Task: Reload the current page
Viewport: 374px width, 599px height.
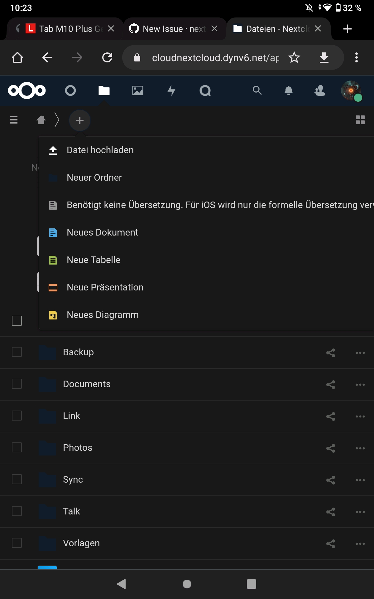Action: pos(107,57)
